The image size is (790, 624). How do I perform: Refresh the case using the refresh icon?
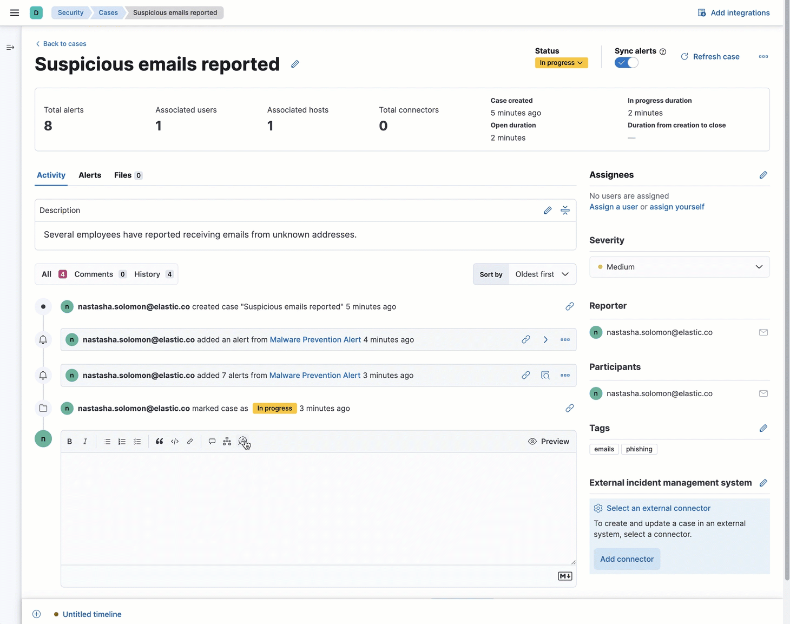[684, 56]
